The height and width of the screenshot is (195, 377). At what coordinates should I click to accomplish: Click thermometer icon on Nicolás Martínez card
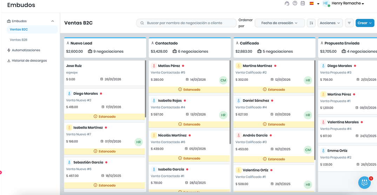(154, 135)
